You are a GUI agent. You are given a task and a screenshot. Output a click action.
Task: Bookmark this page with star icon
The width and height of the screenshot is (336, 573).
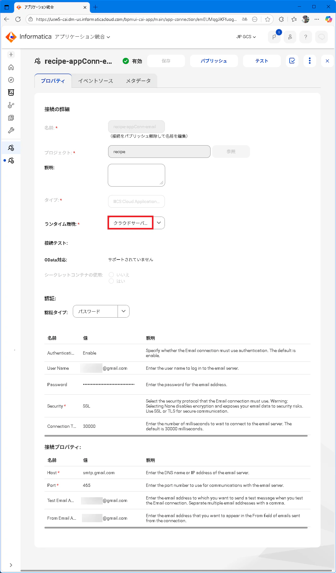pos(268,19)
